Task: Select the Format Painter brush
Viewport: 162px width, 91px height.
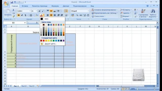Action: click(13, 16)
